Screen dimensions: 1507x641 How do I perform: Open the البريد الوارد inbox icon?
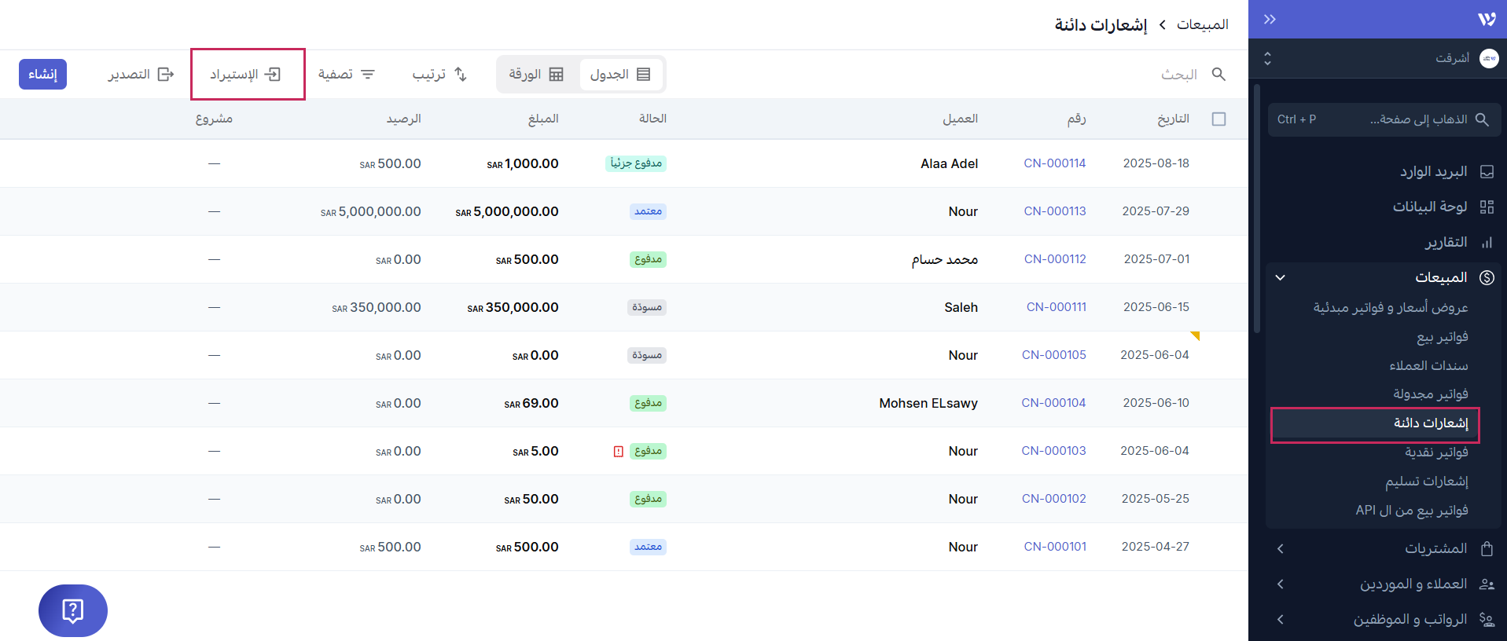point(1486,171)
